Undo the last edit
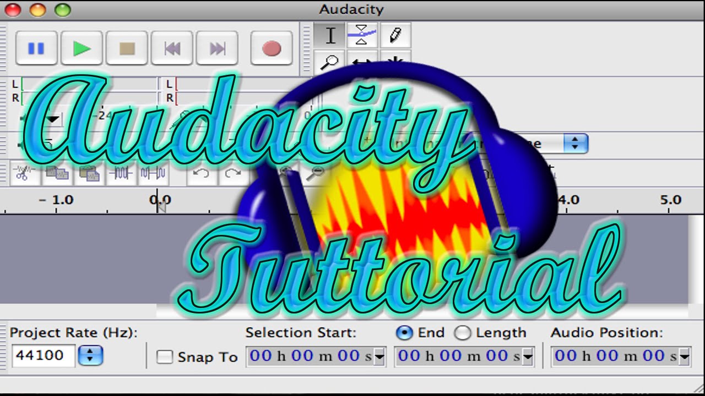This screenshot has width=705, height=396. coord(202,174)
